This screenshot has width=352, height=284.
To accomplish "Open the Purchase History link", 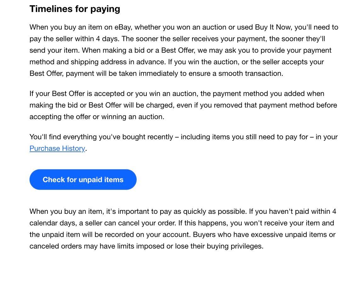I will 57,148.
